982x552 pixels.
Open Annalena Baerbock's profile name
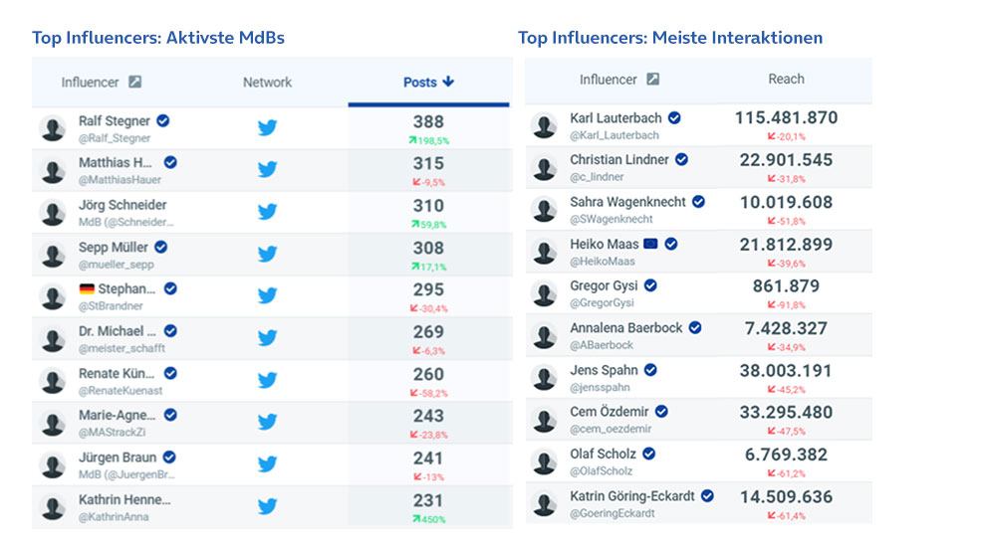click(625, 327)
